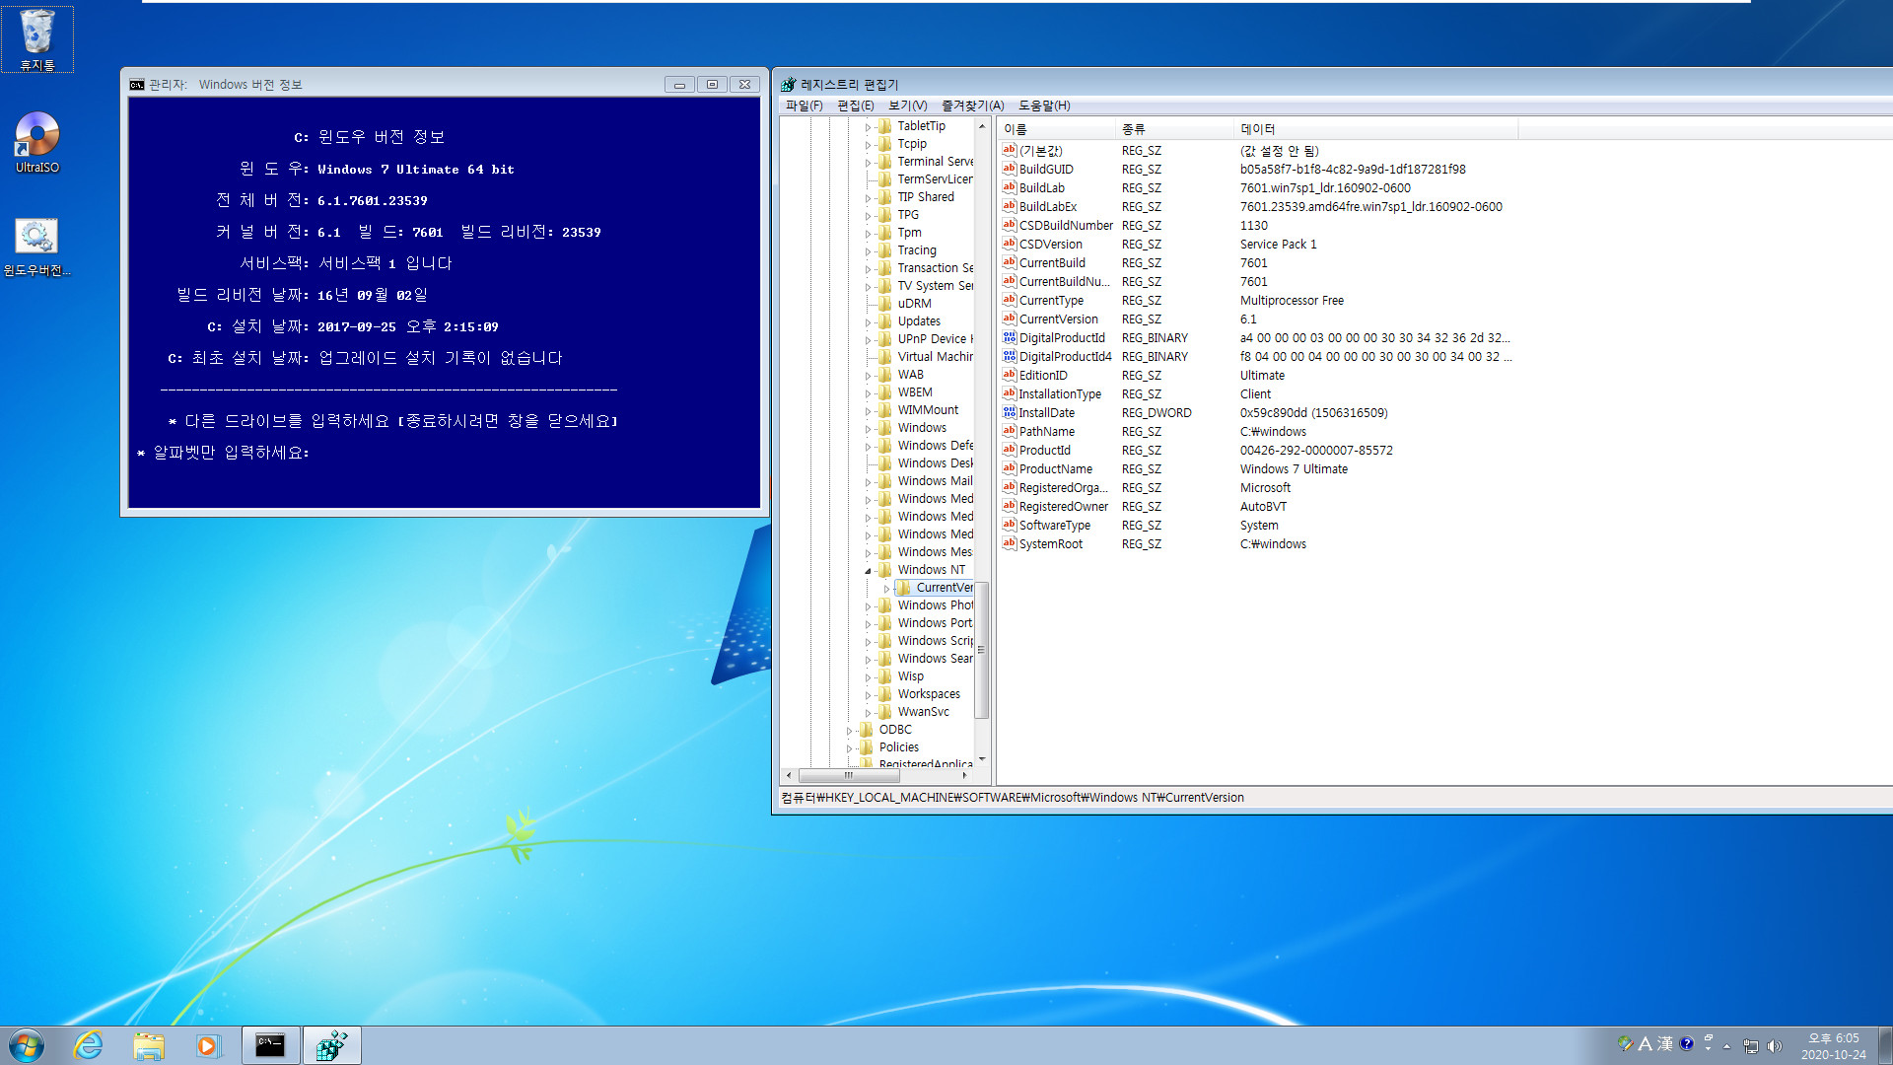Viewport: 1893px width, 1065px height.
Task: Select the BuildLabEx registry value
Action: click(1047, 206)
